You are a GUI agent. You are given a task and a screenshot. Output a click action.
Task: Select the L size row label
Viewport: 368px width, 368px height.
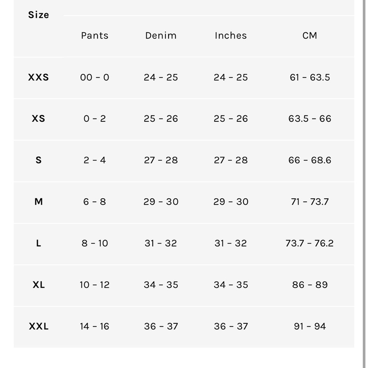(x=38, y=243)
